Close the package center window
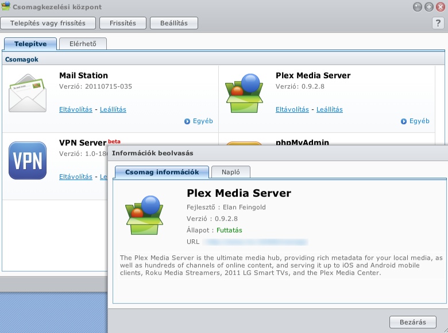The height and width of the screenshot is (333, 448). click(441, 7)
